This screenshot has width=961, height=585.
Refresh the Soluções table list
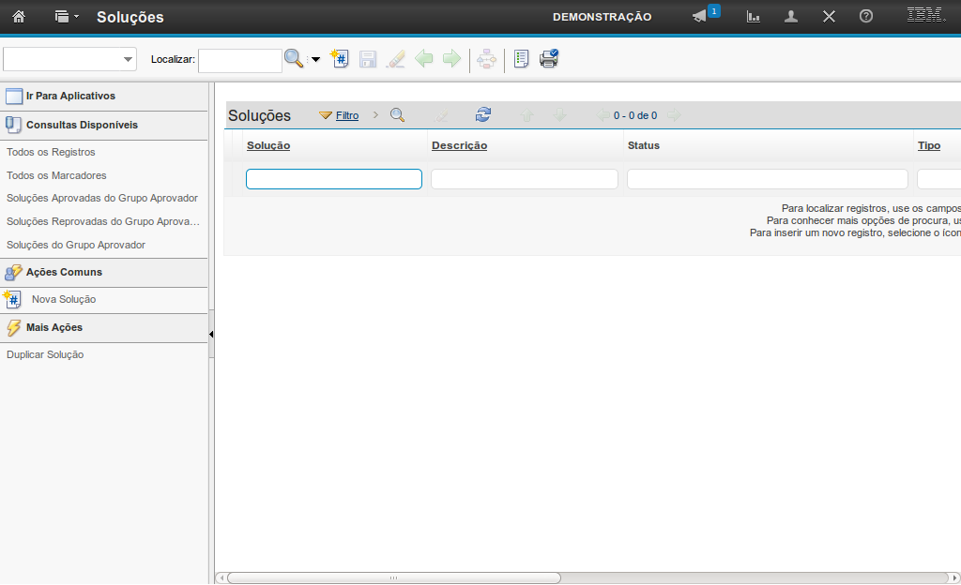483,115
